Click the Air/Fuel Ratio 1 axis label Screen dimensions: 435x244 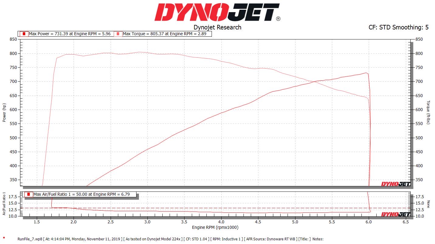pyautogui.click(x=4, y=204)
